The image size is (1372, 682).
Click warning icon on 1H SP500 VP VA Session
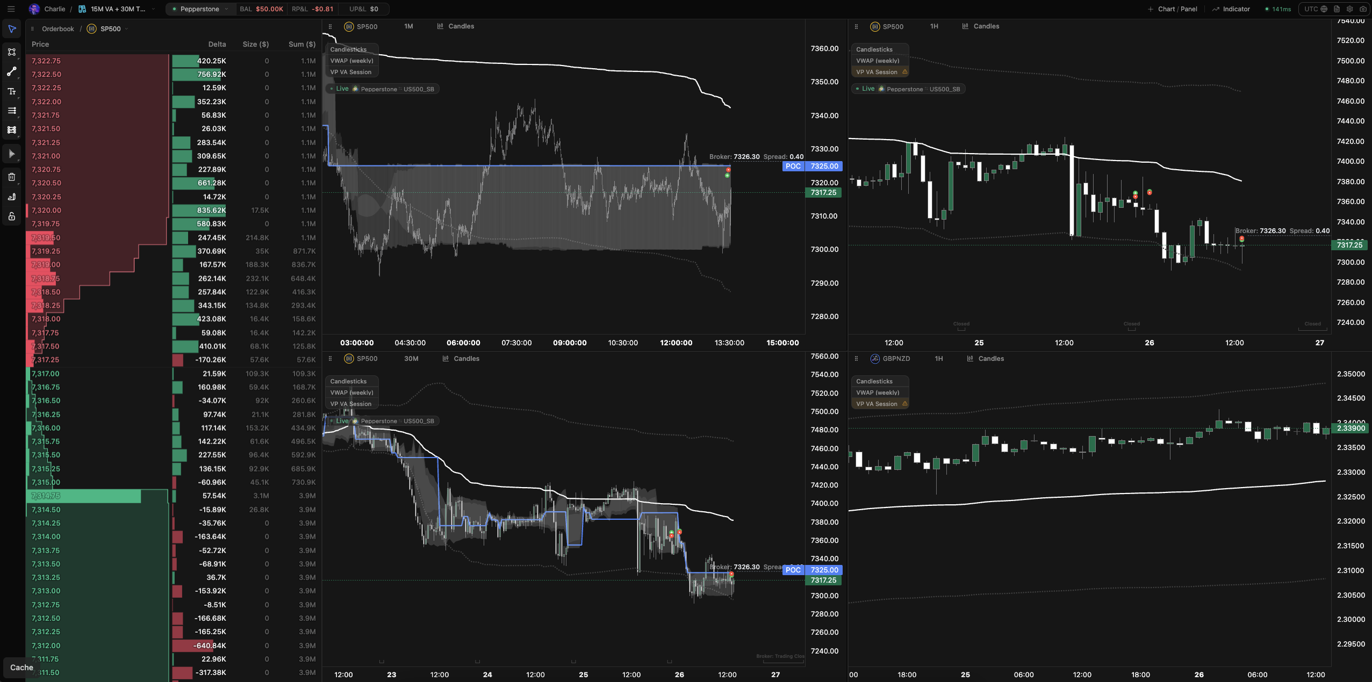coord(904,72)
